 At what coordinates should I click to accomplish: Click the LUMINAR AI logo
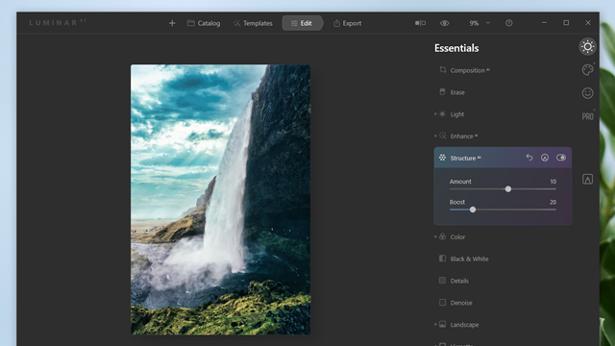[58, 22]
